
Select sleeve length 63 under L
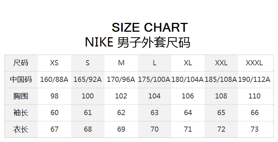[155, 112]
